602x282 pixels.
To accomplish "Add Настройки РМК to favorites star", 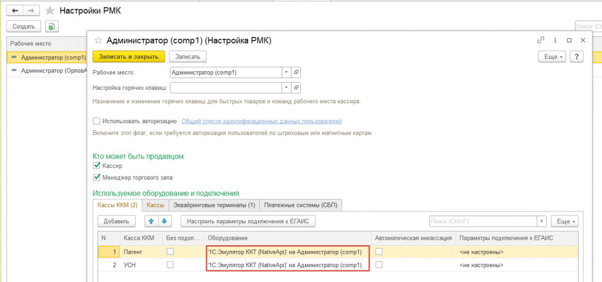I will click(x=50, y=11).
